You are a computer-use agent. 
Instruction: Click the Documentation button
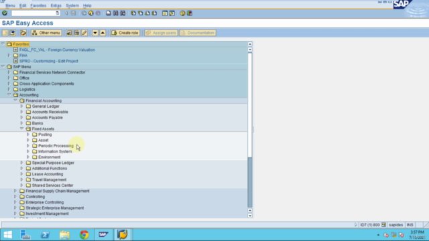point(198,33)
